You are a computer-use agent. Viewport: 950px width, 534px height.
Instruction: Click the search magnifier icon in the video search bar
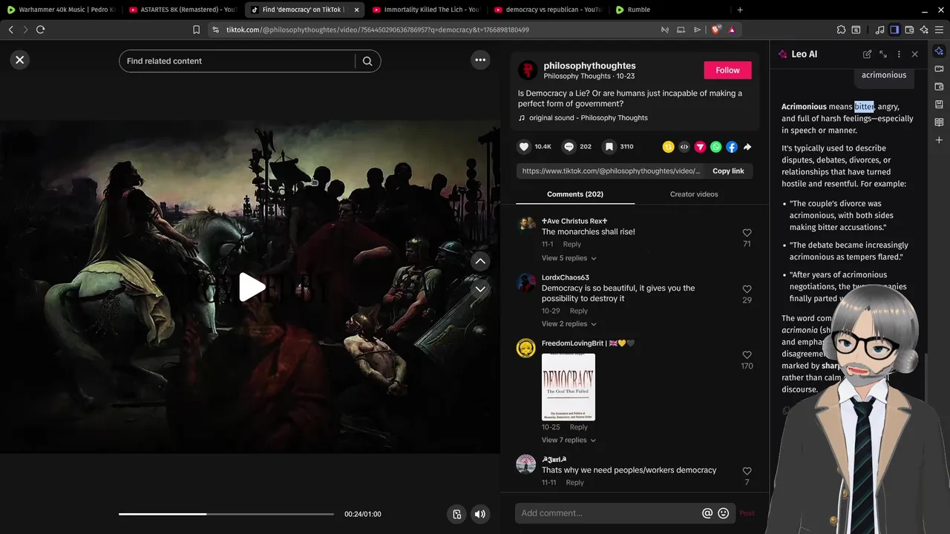click(x=367, y=61)
